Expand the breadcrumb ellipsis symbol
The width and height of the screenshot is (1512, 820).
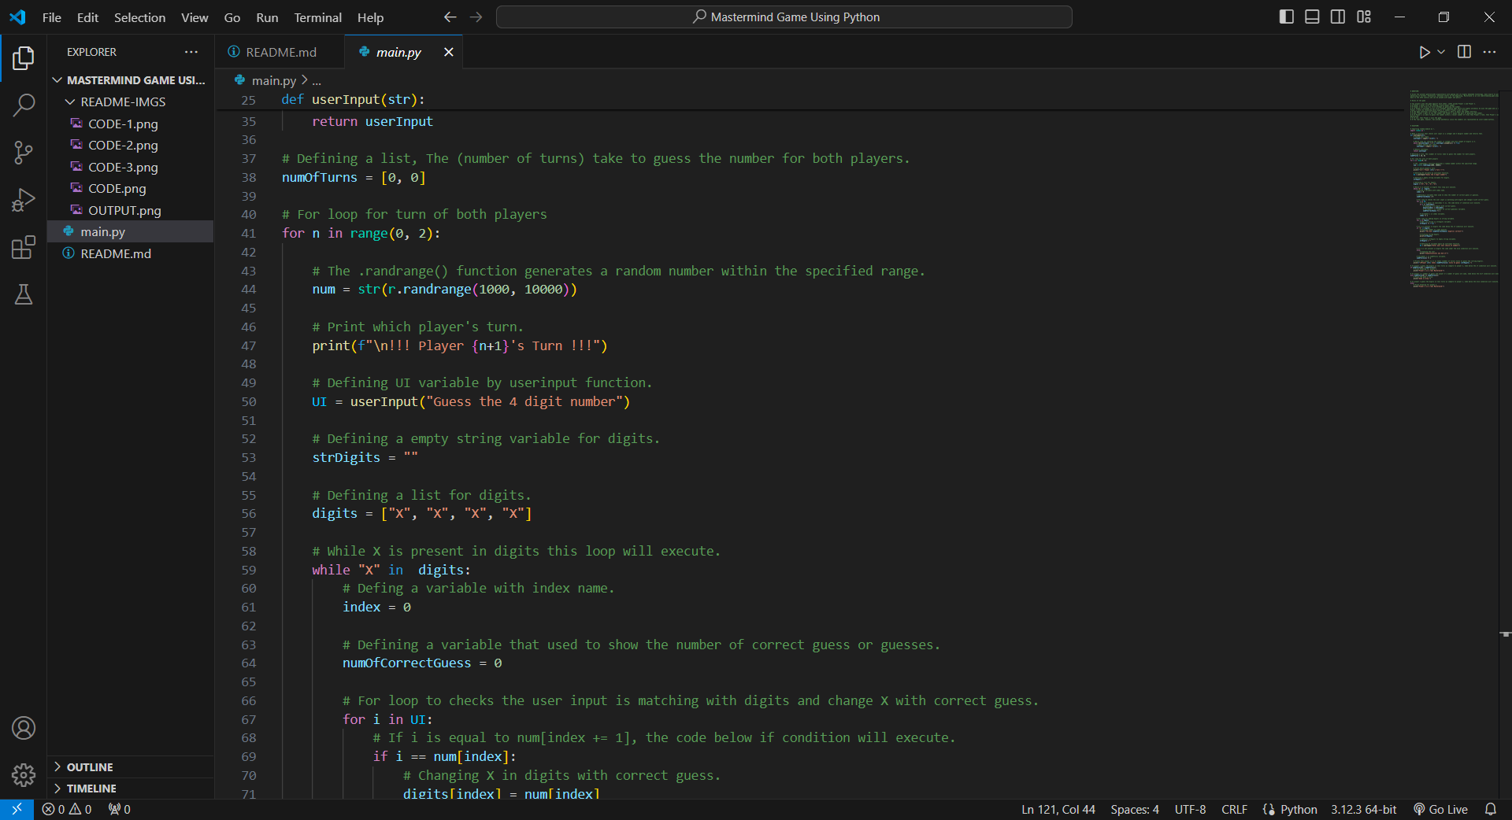coord(317,80)
